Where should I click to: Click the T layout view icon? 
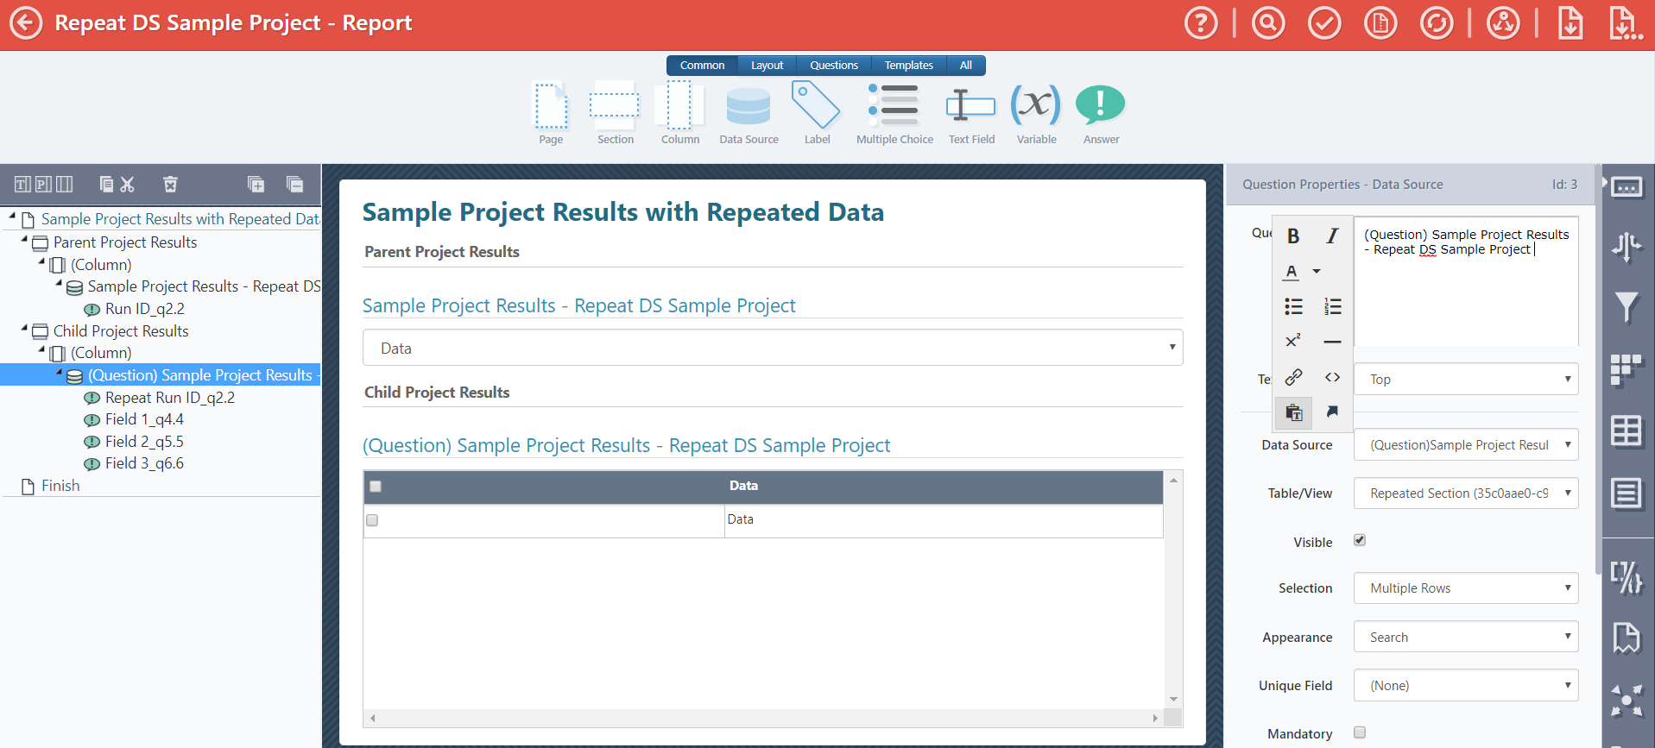22,184
